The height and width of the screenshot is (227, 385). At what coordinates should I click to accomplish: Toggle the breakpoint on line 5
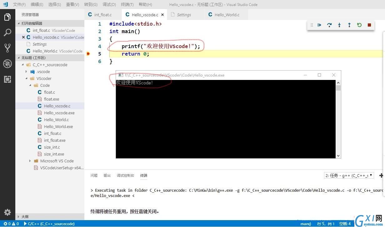pyautogui.click(x=88, y=54)
